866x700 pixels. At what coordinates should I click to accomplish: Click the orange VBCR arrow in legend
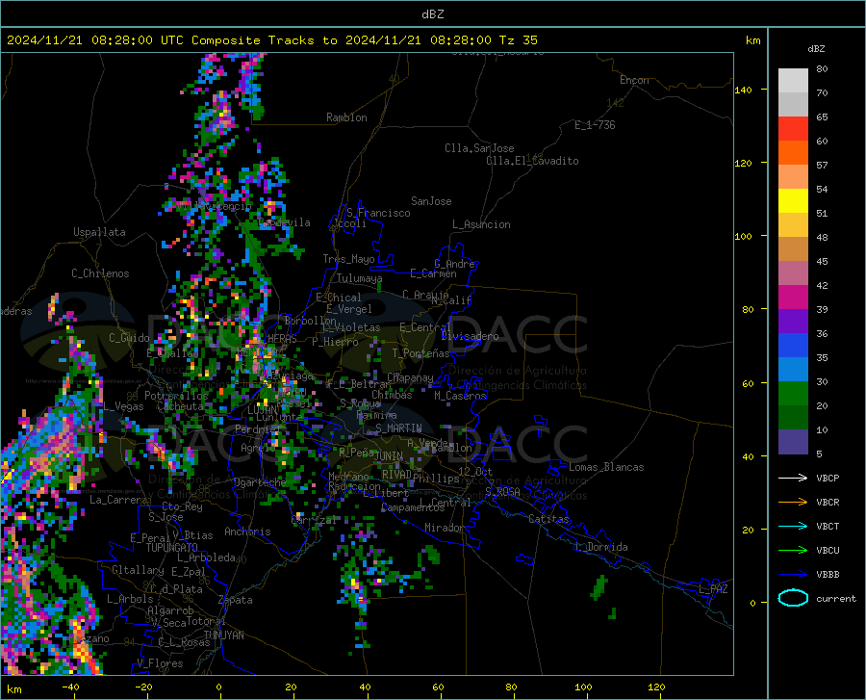pyautogui.click(x=793, y=502)
